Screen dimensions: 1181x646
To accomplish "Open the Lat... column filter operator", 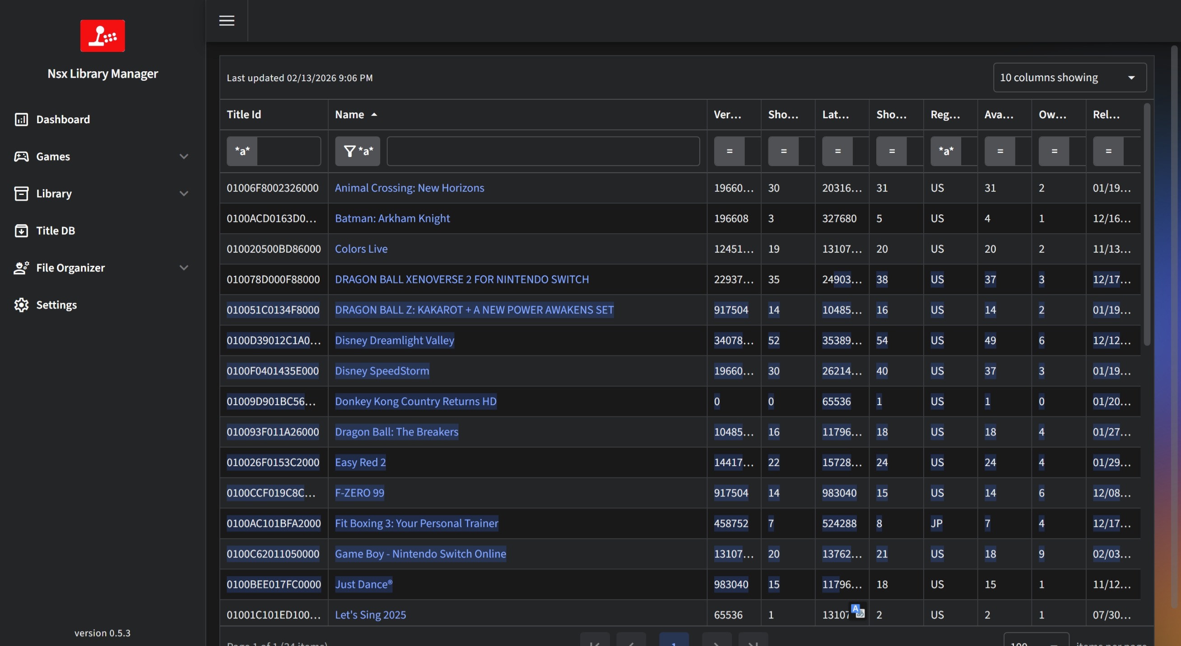I will (x=837, y=151).
